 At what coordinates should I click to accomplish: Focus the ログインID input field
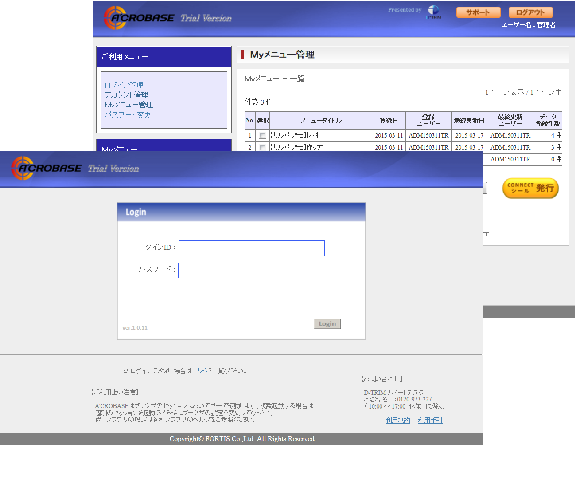251,248
